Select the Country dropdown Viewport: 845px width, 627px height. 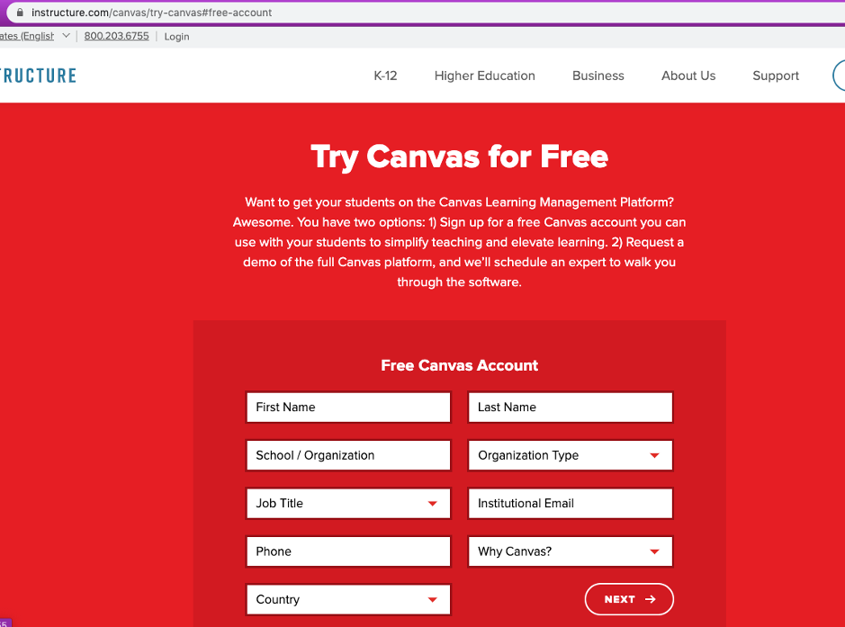click(347, 599)
